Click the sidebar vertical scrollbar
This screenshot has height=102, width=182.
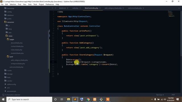coord(49,50)
